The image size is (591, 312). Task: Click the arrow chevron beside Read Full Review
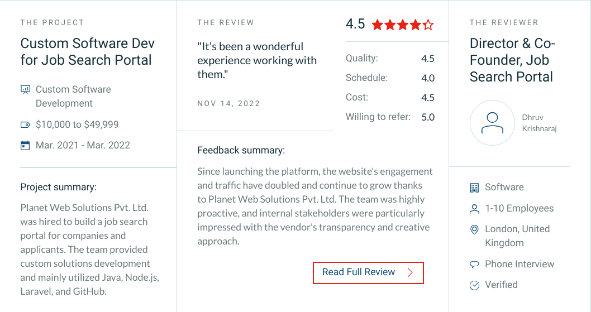(411, 272)
